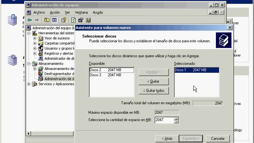Collapse the Herramientas del sistema node
Viewport: 254px width, 143px height.
click(x=29, y=33)
